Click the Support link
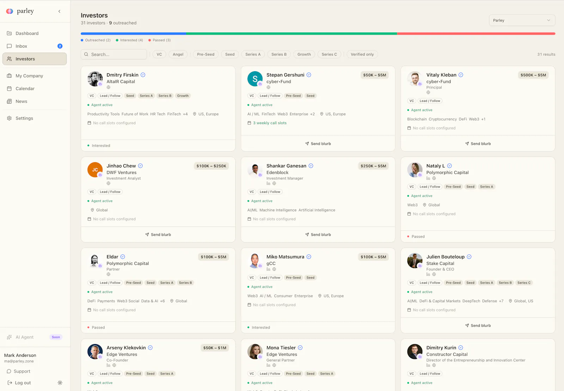 point(19,371)
